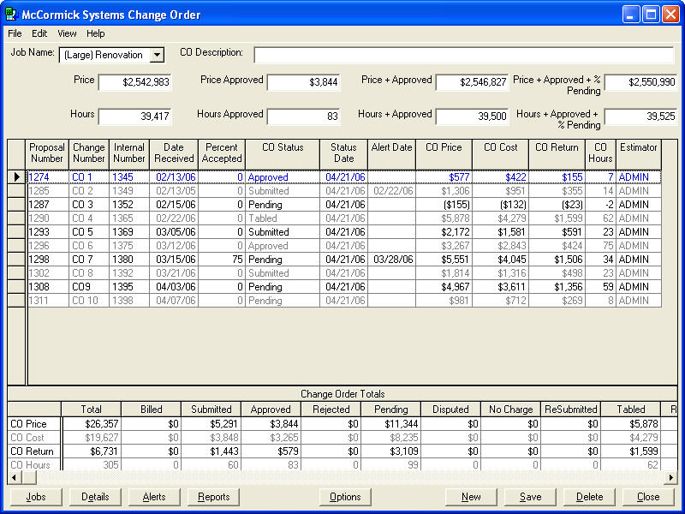Viewport: 685px width, 514px height.
Task: Open the Edit menu
Action: [39, 33]
